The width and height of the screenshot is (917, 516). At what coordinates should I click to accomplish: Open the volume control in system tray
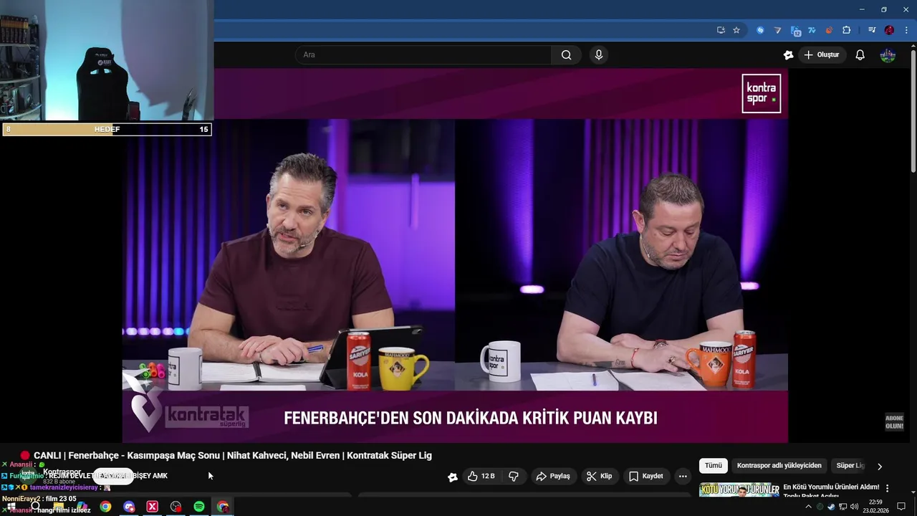click(x=854, y=507)
